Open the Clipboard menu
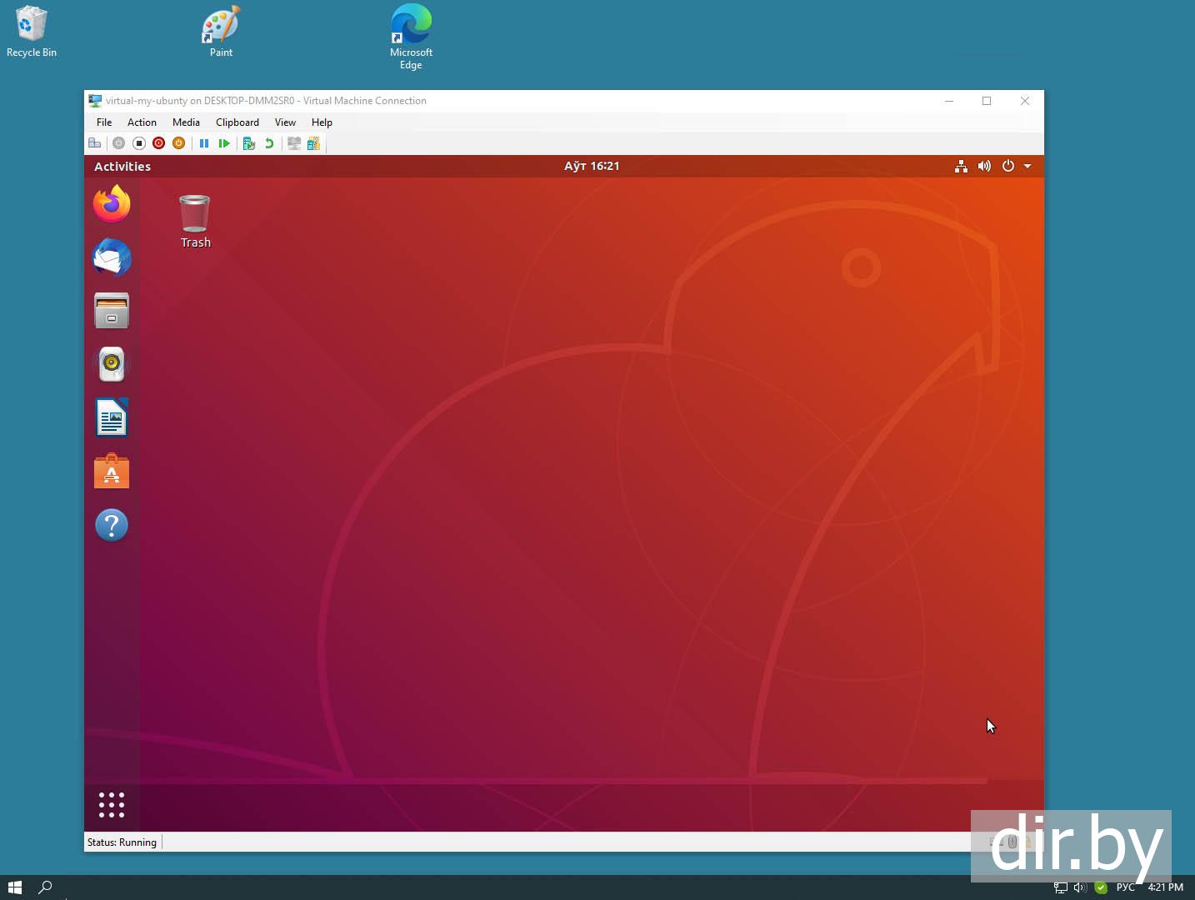Screen dimensions: 1195x900 point(237,122)
